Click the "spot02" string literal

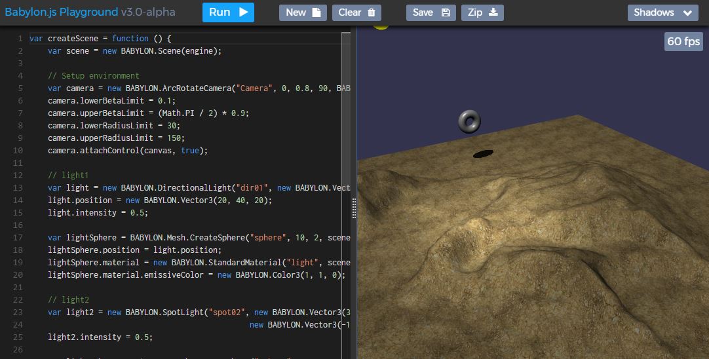click(226, 312)
